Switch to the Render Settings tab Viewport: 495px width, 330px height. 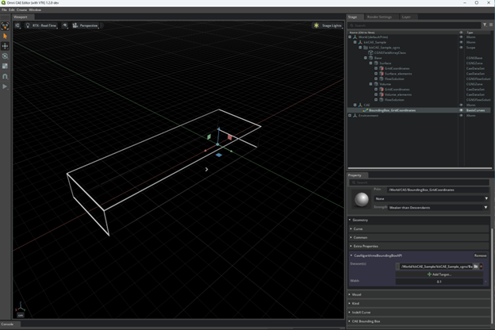(x=379, y=17)
